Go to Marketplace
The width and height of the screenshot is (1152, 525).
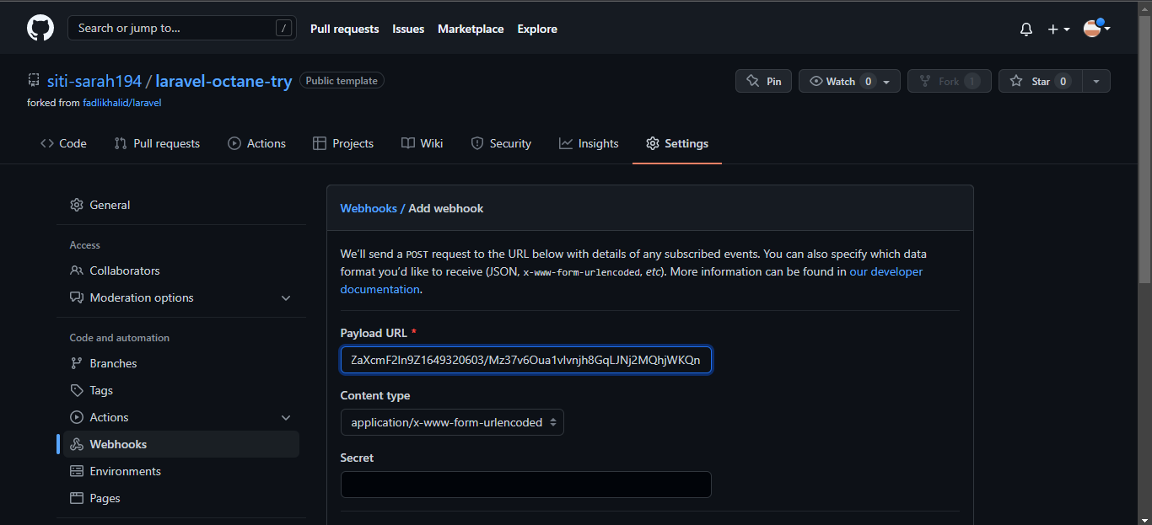click(x=471, y=29)
